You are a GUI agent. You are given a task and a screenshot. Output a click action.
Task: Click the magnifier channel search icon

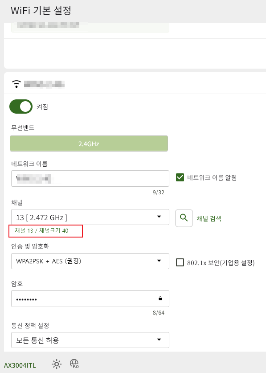[184, 218]
